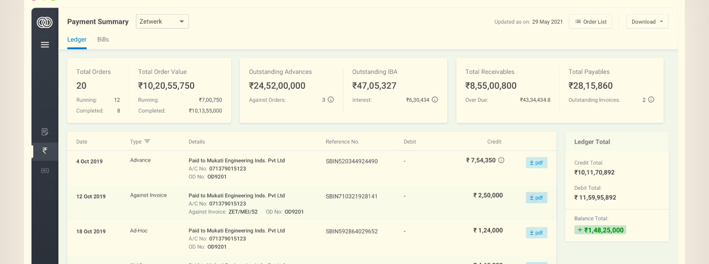Switch to the Bills tab
Screen dimensions: 709x264
(x=103, y=40)
